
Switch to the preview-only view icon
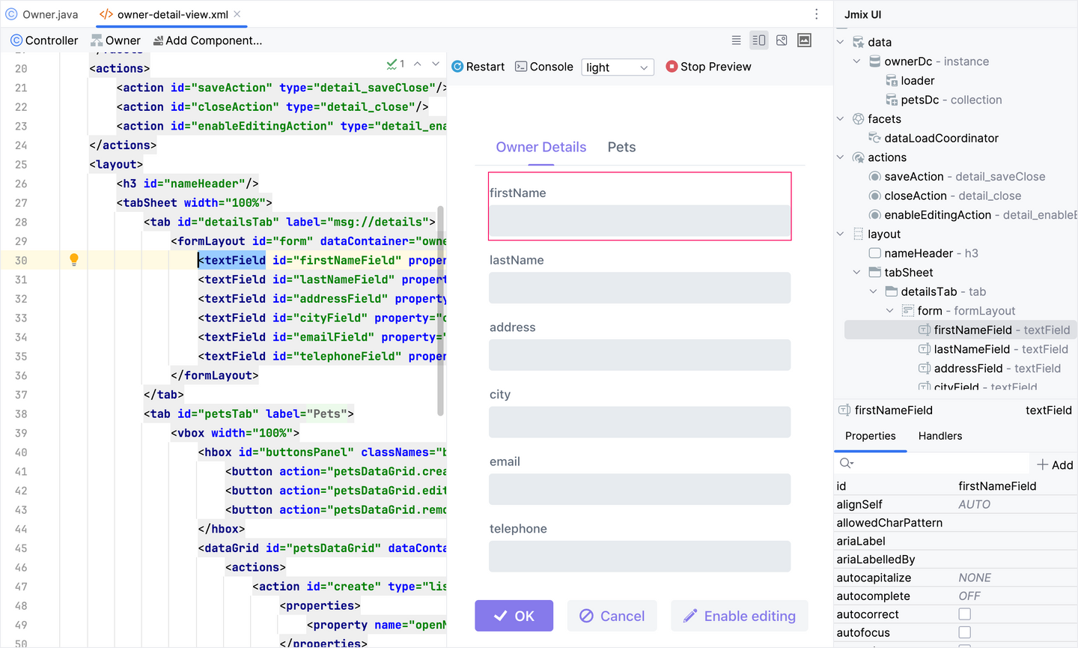tap(782, 40)
